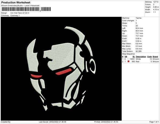
Task: Click the white thread color swatch
Action: [128, 59]
